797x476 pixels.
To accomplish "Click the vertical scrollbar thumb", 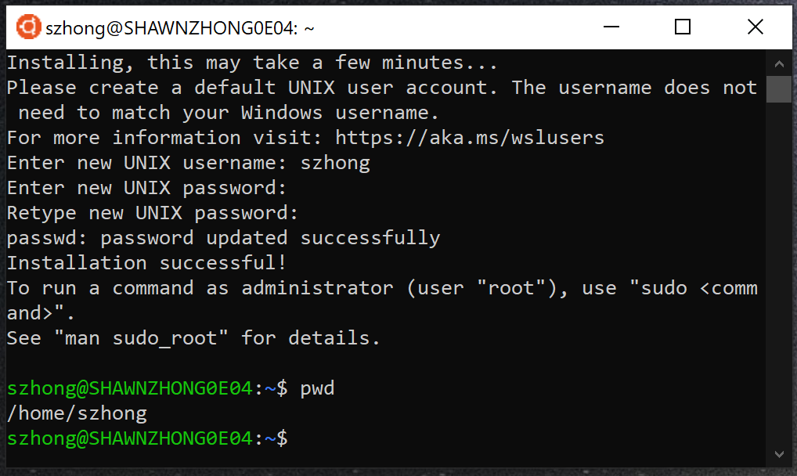I will pyautogui.click(x=778, y=89).
